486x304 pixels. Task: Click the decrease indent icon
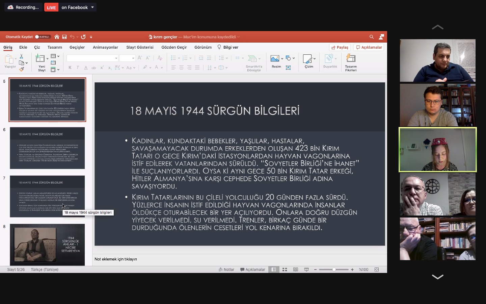coord(201,58)
